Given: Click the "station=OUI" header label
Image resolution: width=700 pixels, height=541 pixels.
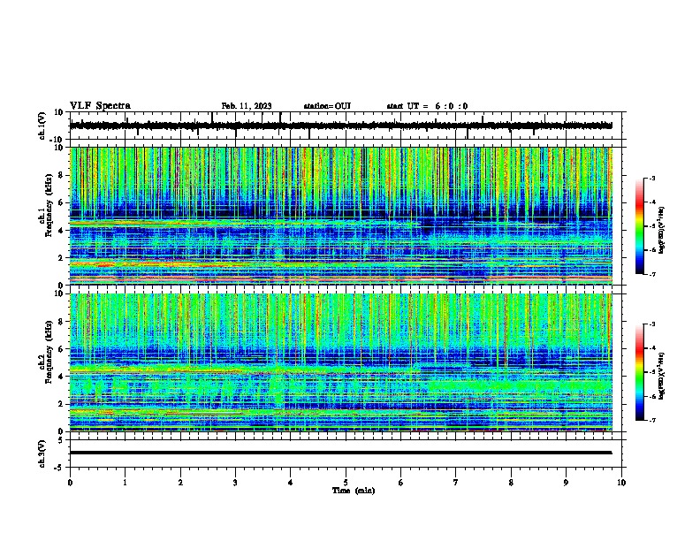Looking at the screenshot, I should click(x=327, y=106).
